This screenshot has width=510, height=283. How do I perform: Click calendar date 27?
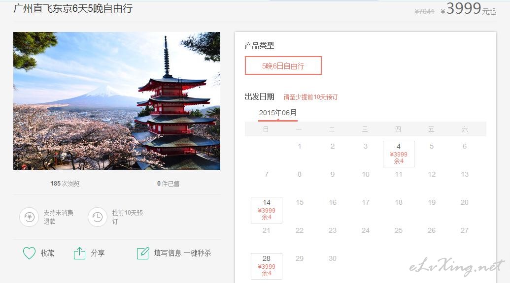tap(465, 230)
